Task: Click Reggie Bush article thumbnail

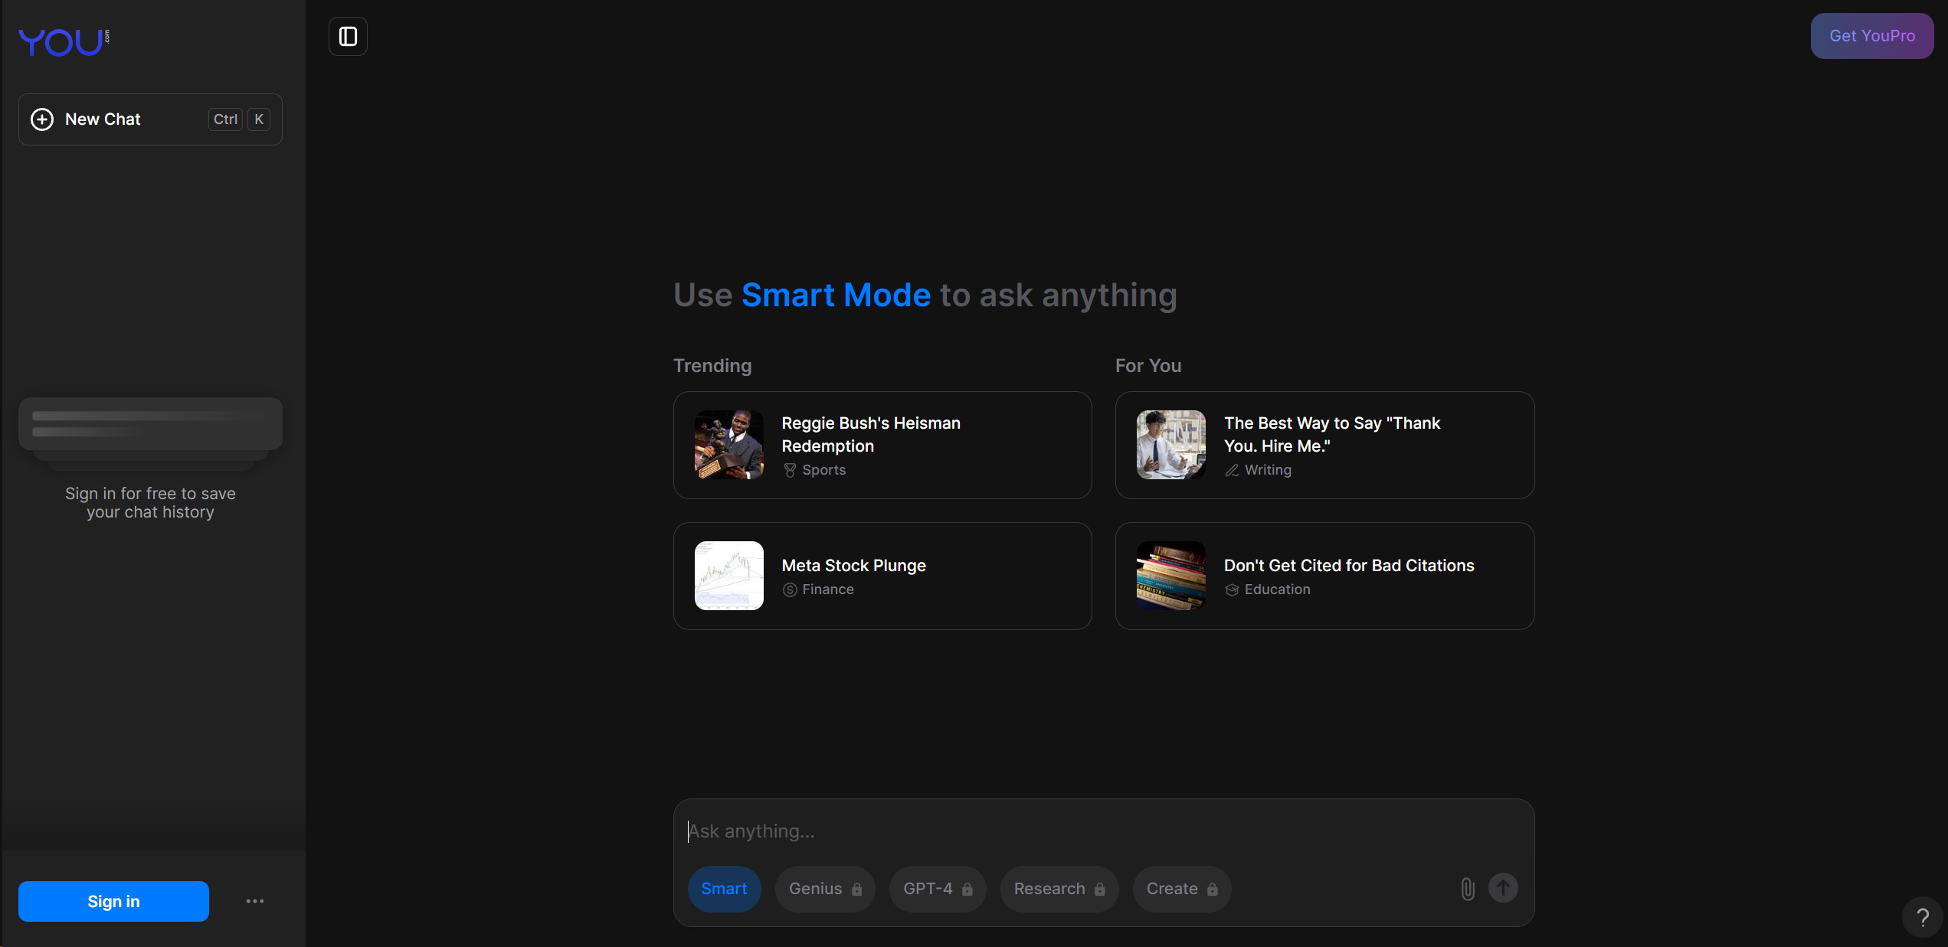Action: [728, 445]
